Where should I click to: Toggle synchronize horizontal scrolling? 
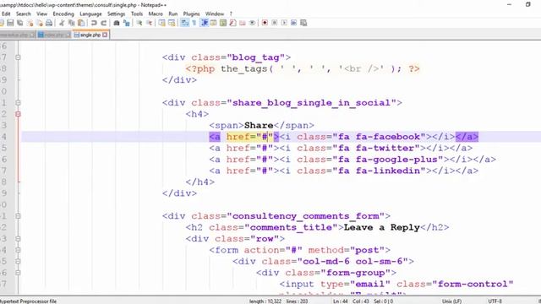pos(172,23)
